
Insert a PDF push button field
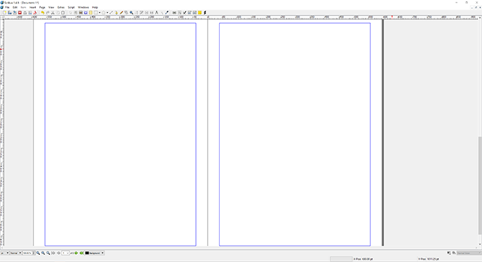[x=174, y=13]
